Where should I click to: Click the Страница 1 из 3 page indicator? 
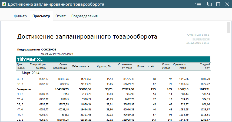coord(198,35)
